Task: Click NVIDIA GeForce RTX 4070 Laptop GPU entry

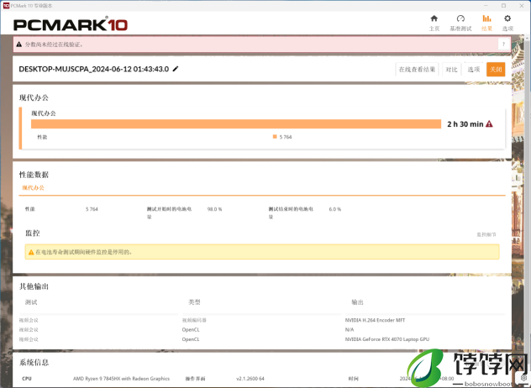Action: pyautogui.click(x=387, y=339)
